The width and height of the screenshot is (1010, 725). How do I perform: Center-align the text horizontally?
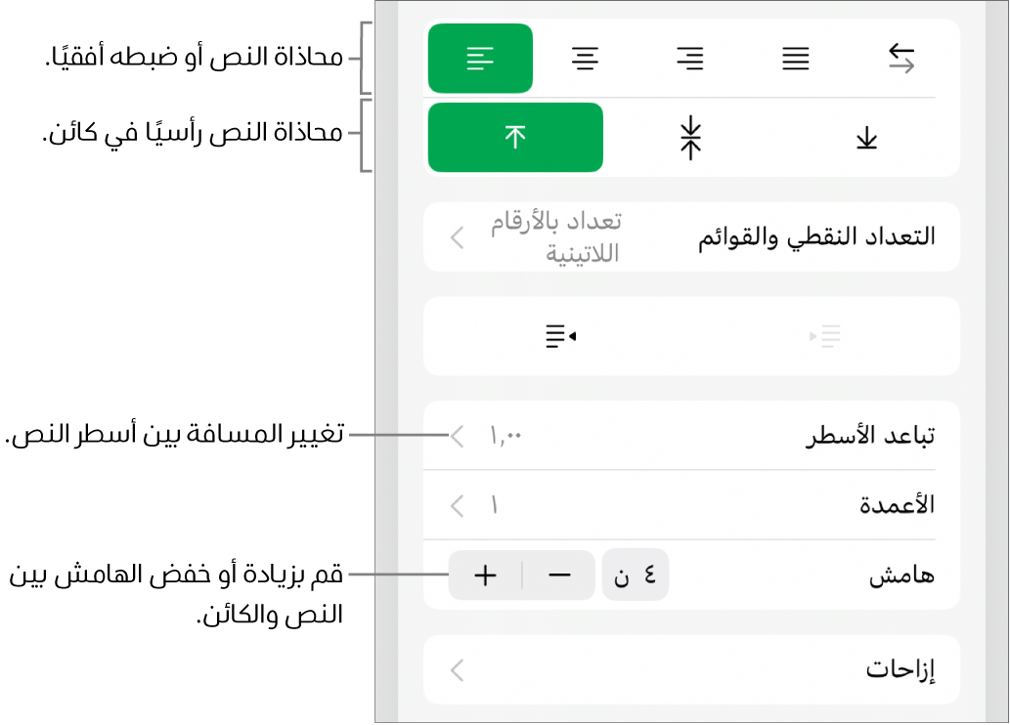[586, 59]
